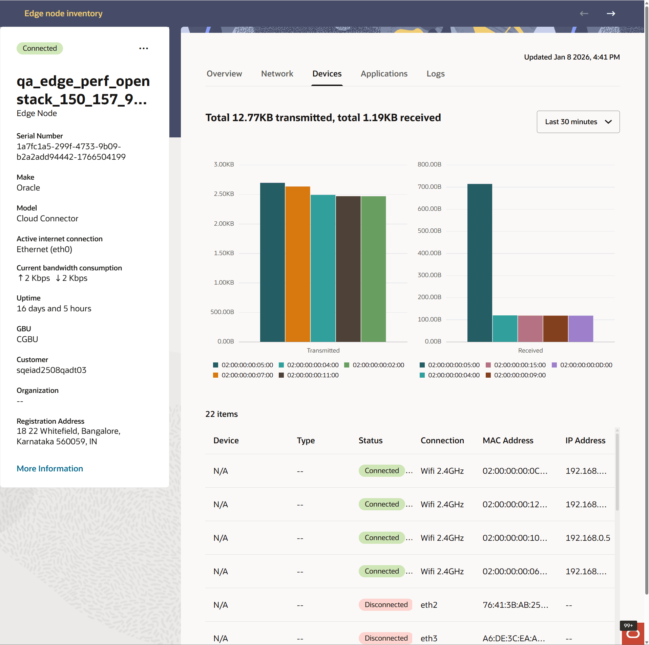Toggle 02:00:00:00:09:00 received legend entry

520,375
